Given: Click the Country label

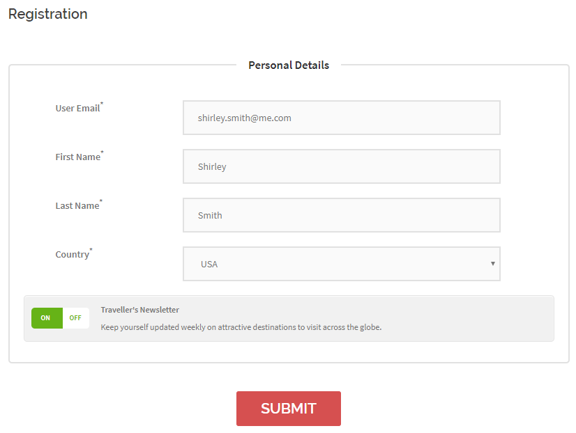Looking at the screenshot, I should (x=72, y=255).
